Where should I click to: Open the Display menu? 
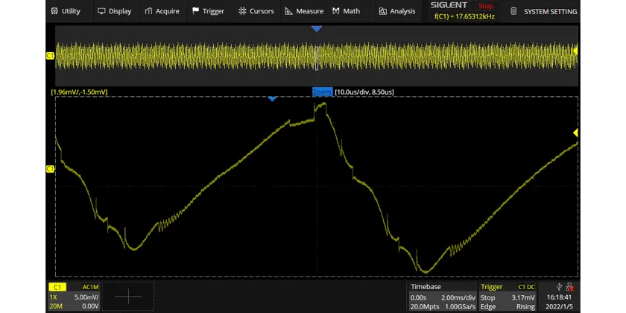click(x=115, y=11)
